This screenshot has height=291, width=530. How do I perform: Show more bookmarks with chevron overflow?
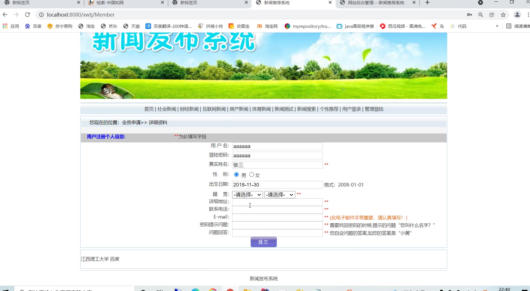497,26
